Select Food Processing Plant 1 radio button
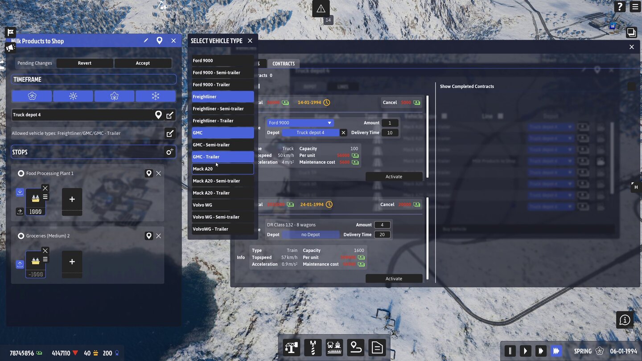 pos(21,173)
